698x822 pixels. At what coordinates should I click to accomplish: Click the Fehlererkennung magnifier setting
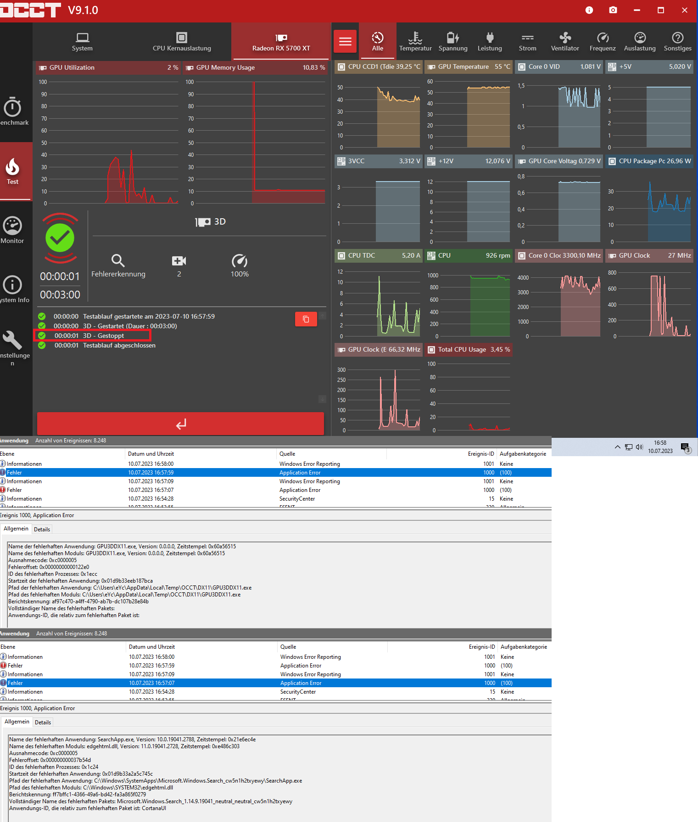coord(118,266)
